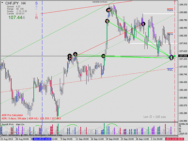
Task: Click the 108.205 price axis label
Action: 183,35
